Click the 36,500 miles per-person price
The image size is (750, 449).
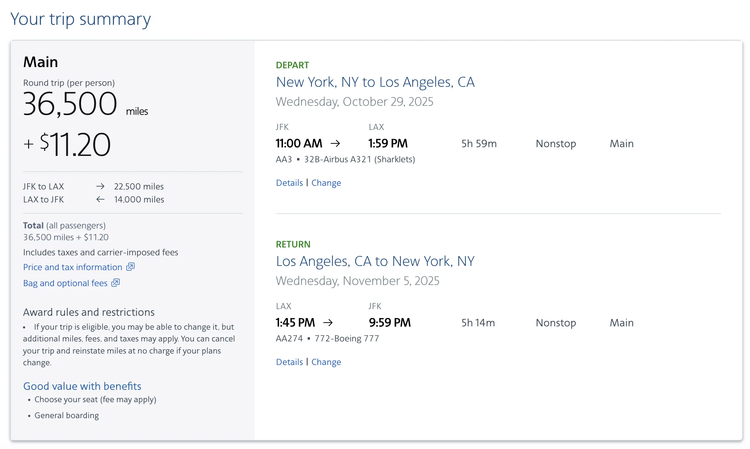coord(70,104)
